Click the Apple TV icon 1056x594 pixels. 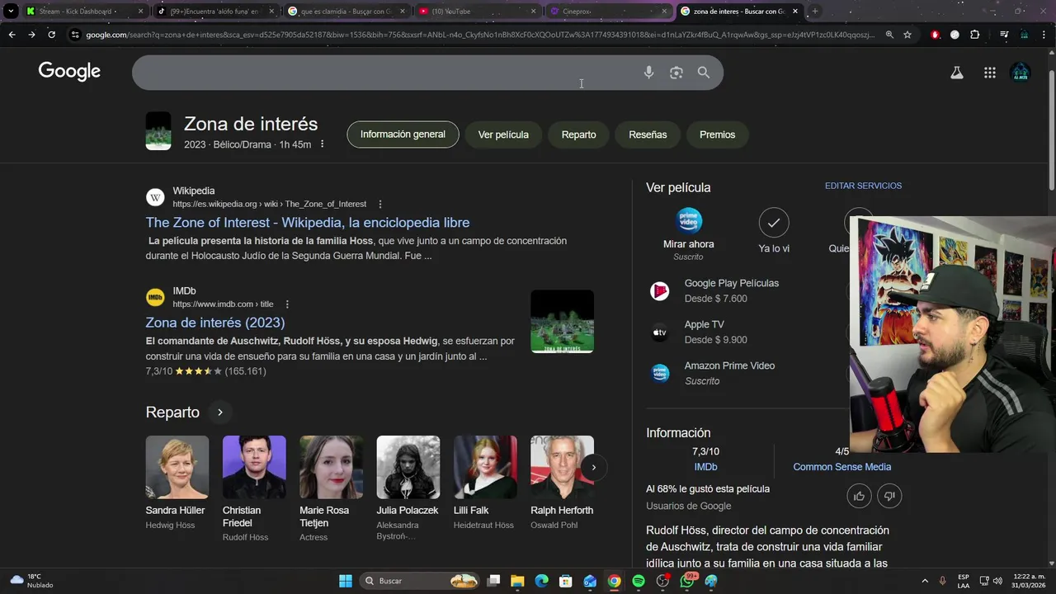[660, 332]
